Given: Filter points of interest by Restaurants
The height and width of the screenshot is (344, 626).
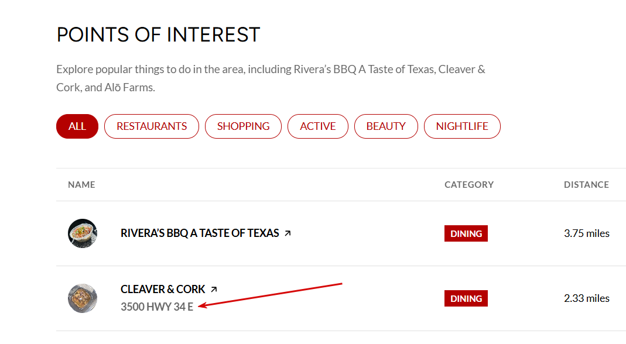Looking at the screenshot, I should (152, 126).
